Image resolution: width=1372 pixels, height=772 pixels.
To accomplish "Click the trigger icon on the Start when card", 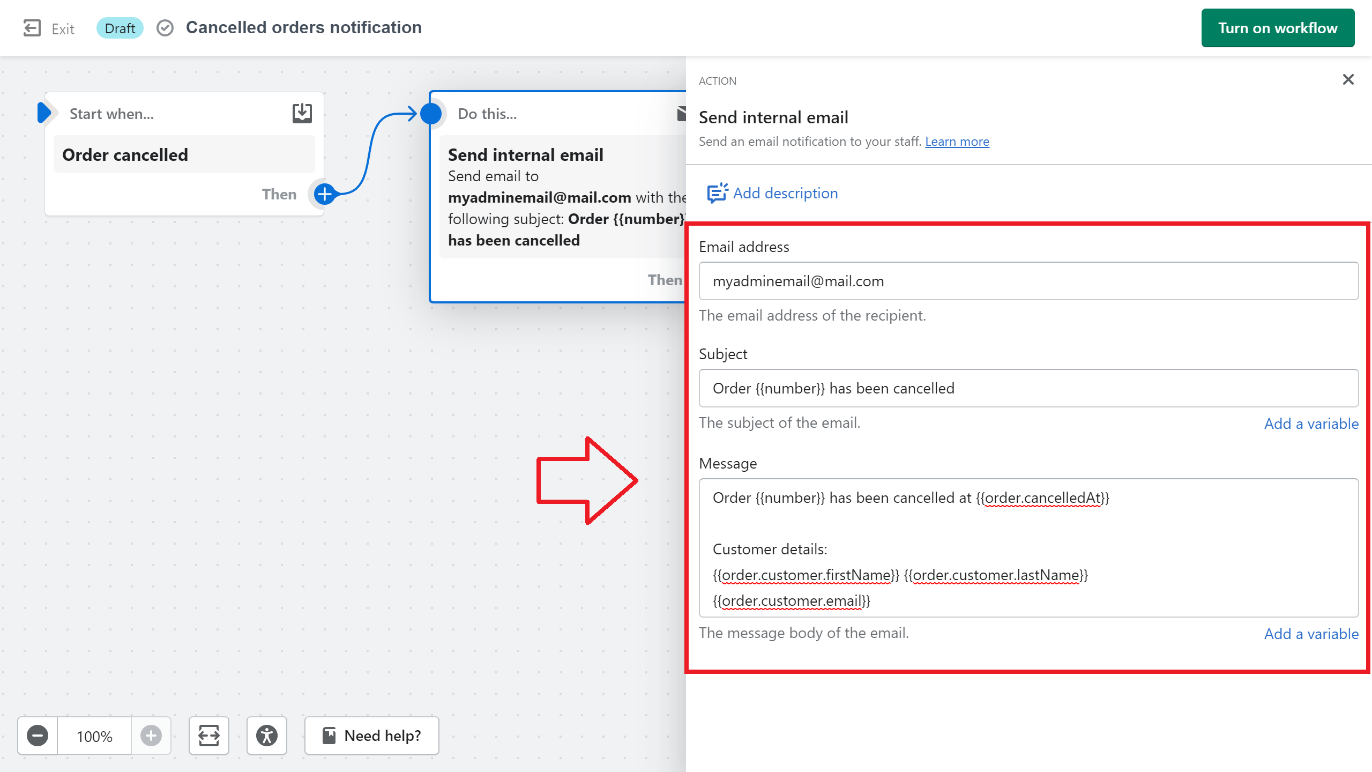I will [302, 113].
